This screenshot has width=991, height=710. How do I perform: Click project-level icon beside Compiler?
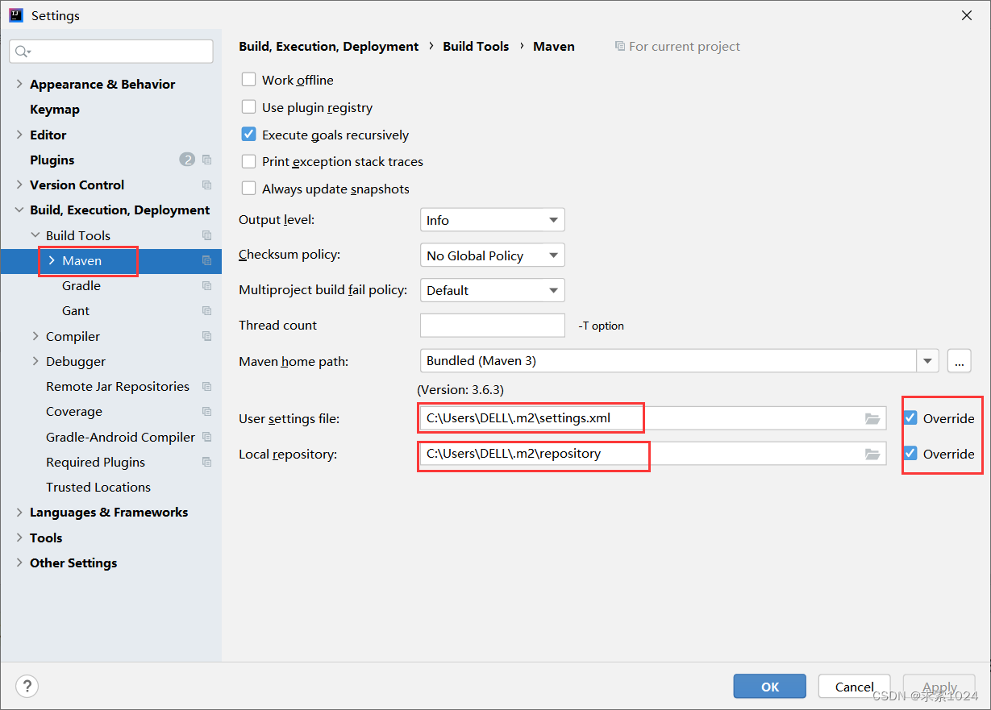(x=206, y=336)
